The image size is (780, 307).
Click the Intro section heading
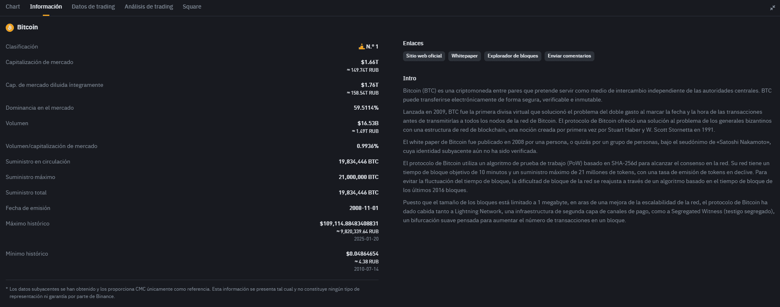(x=410, y=78)
